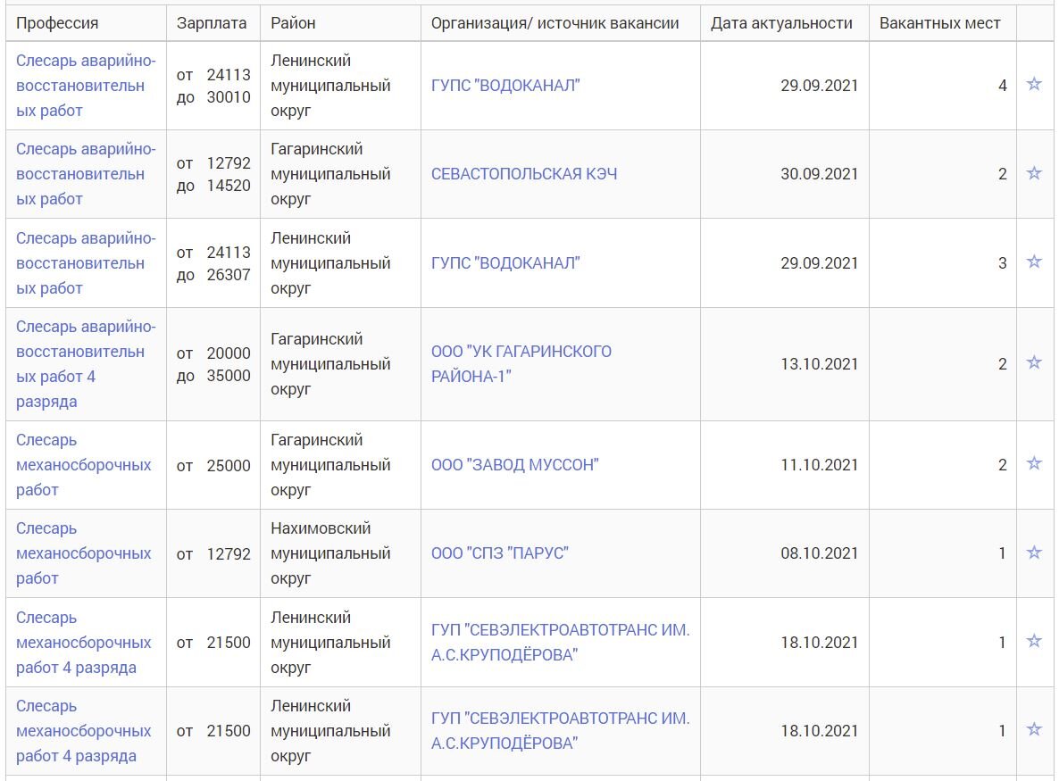Click star for ВОДОКАНАЛ vacancy with 3 places
1059x781 pixels.
click(x=1034, y=262)
